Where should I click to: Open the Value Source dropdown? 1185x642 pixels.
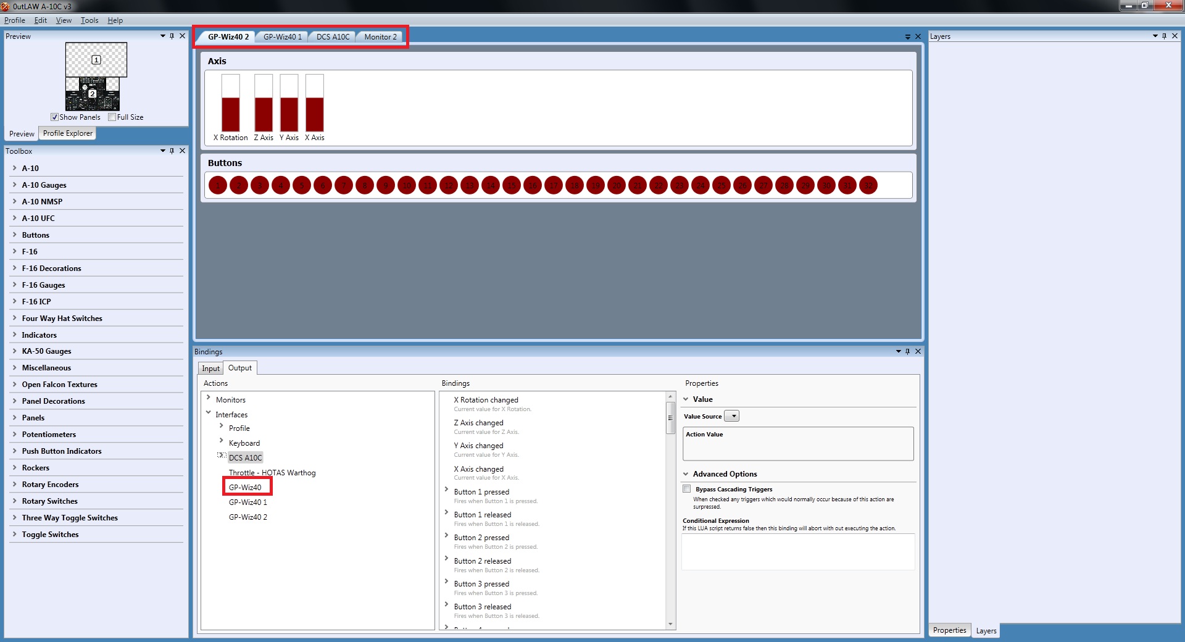731,416
